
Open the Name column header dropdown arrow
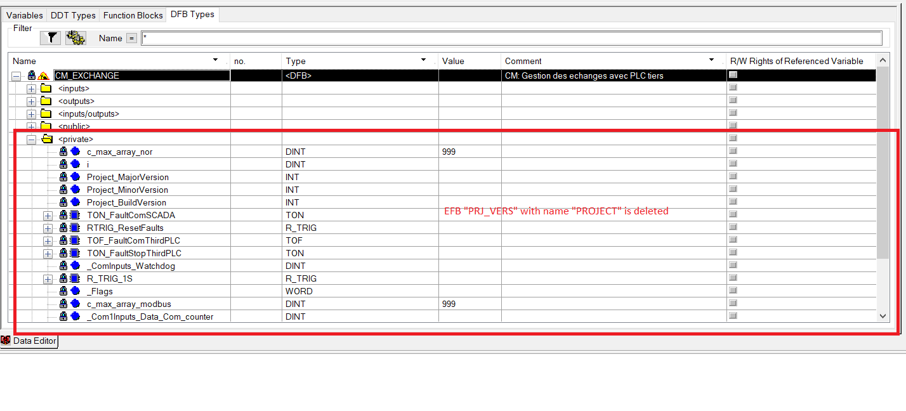[216, 60]
